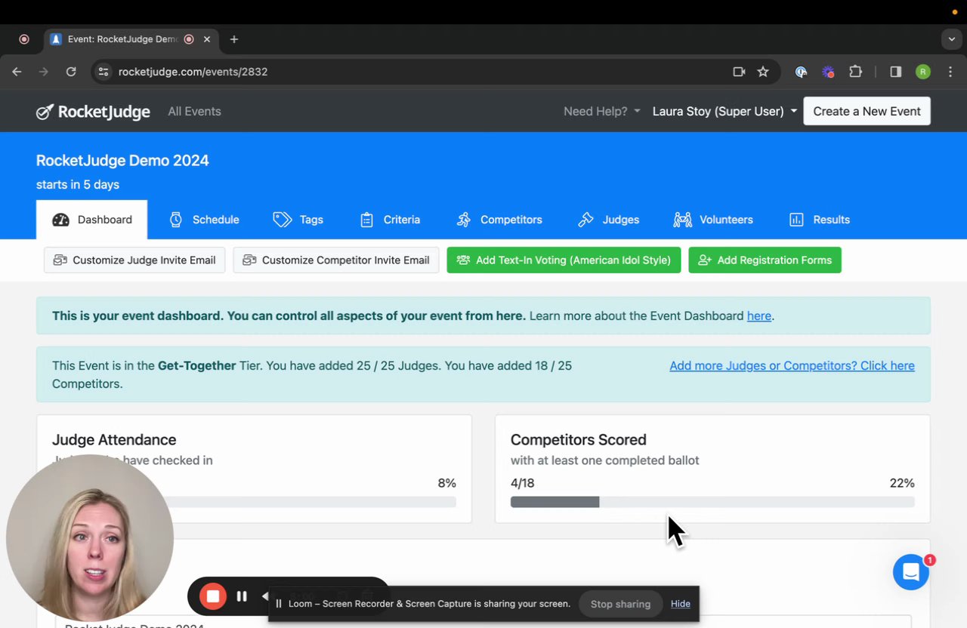Click the browser forward arrow

point(44,72)
